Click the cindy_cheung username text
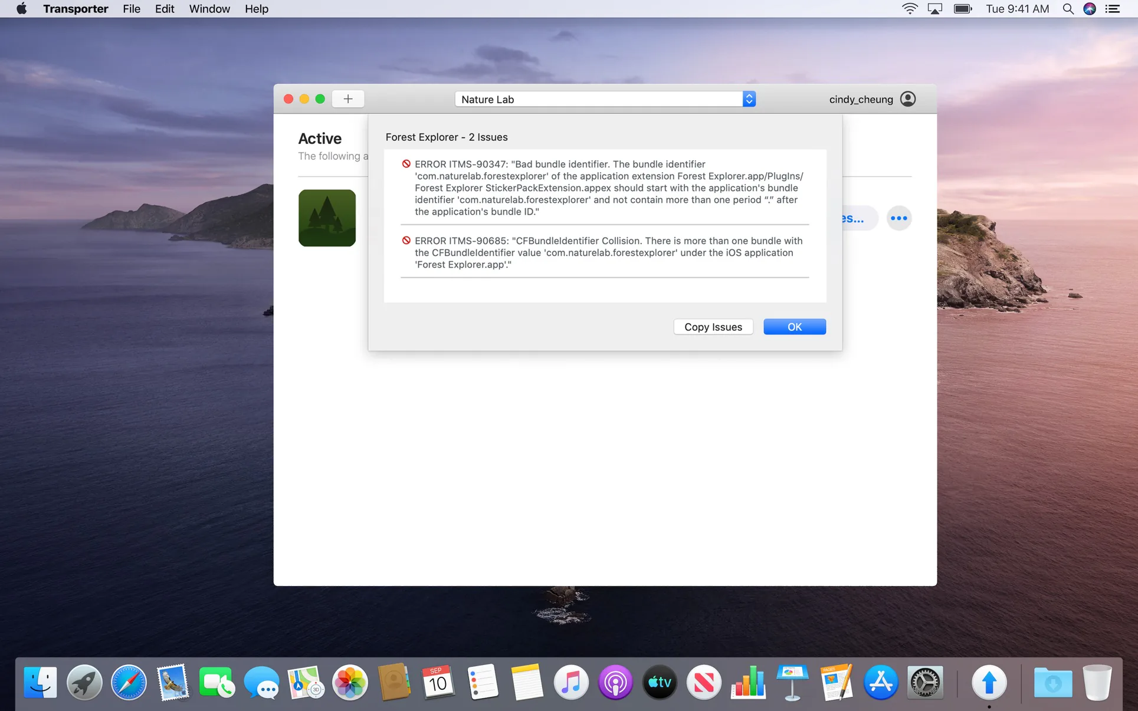1138x711 pixels. pyautogui.click(x=861, y=99)
